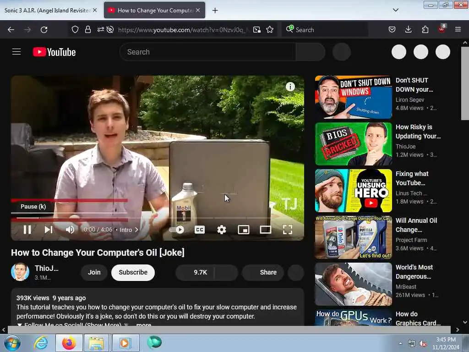Open 'Will Annual Oil Change' video title

coord(416,225)
